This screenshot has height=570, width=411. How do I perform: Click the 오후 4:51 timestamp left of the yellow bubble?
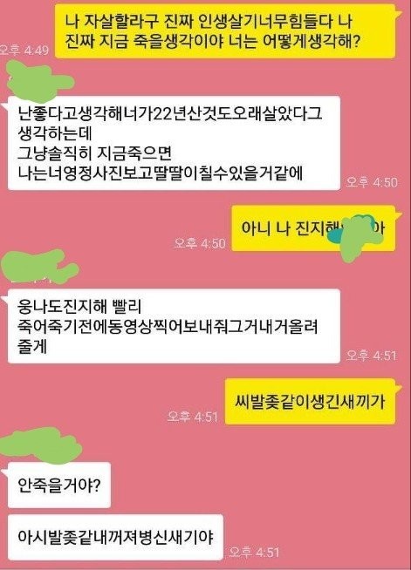click(x=193, y=417)
